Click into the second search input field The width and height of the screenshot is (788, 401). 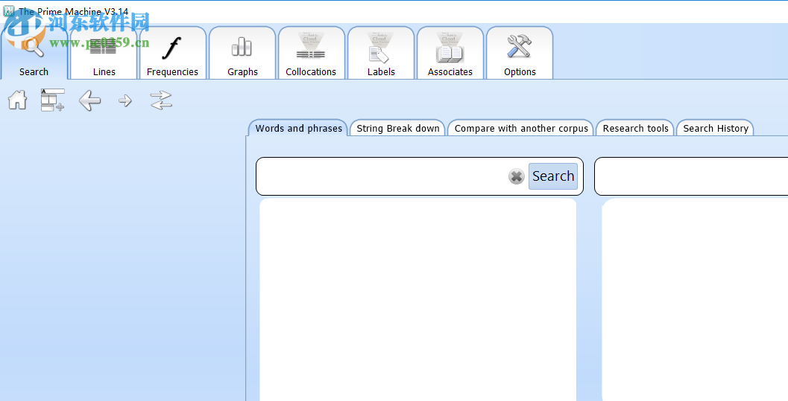point(692,176)
